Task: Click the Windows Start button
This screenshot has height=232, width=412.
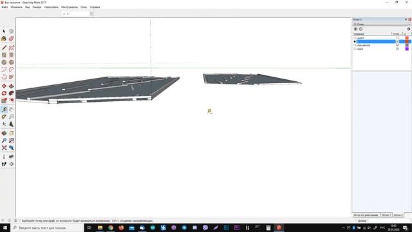Action: pyautogui.click(x=5, y=227)
